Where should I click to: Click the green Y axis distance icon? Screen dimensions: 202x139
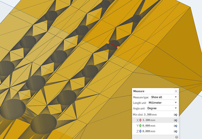[x=140, y=126]
